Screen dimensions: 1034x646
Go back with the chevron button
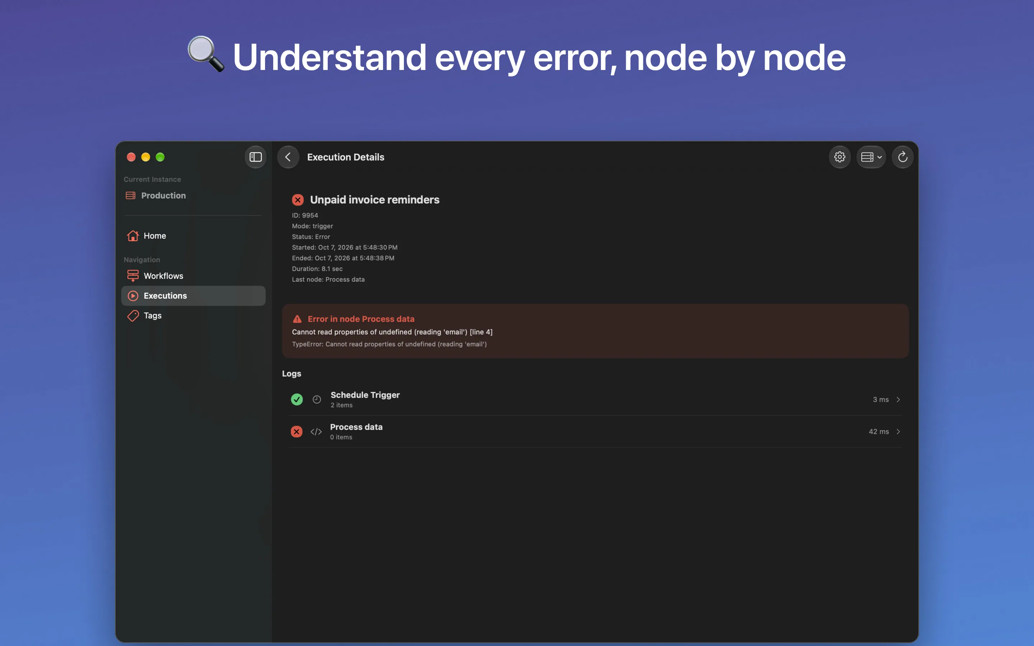pyautogui.click(x=288, y=157)
